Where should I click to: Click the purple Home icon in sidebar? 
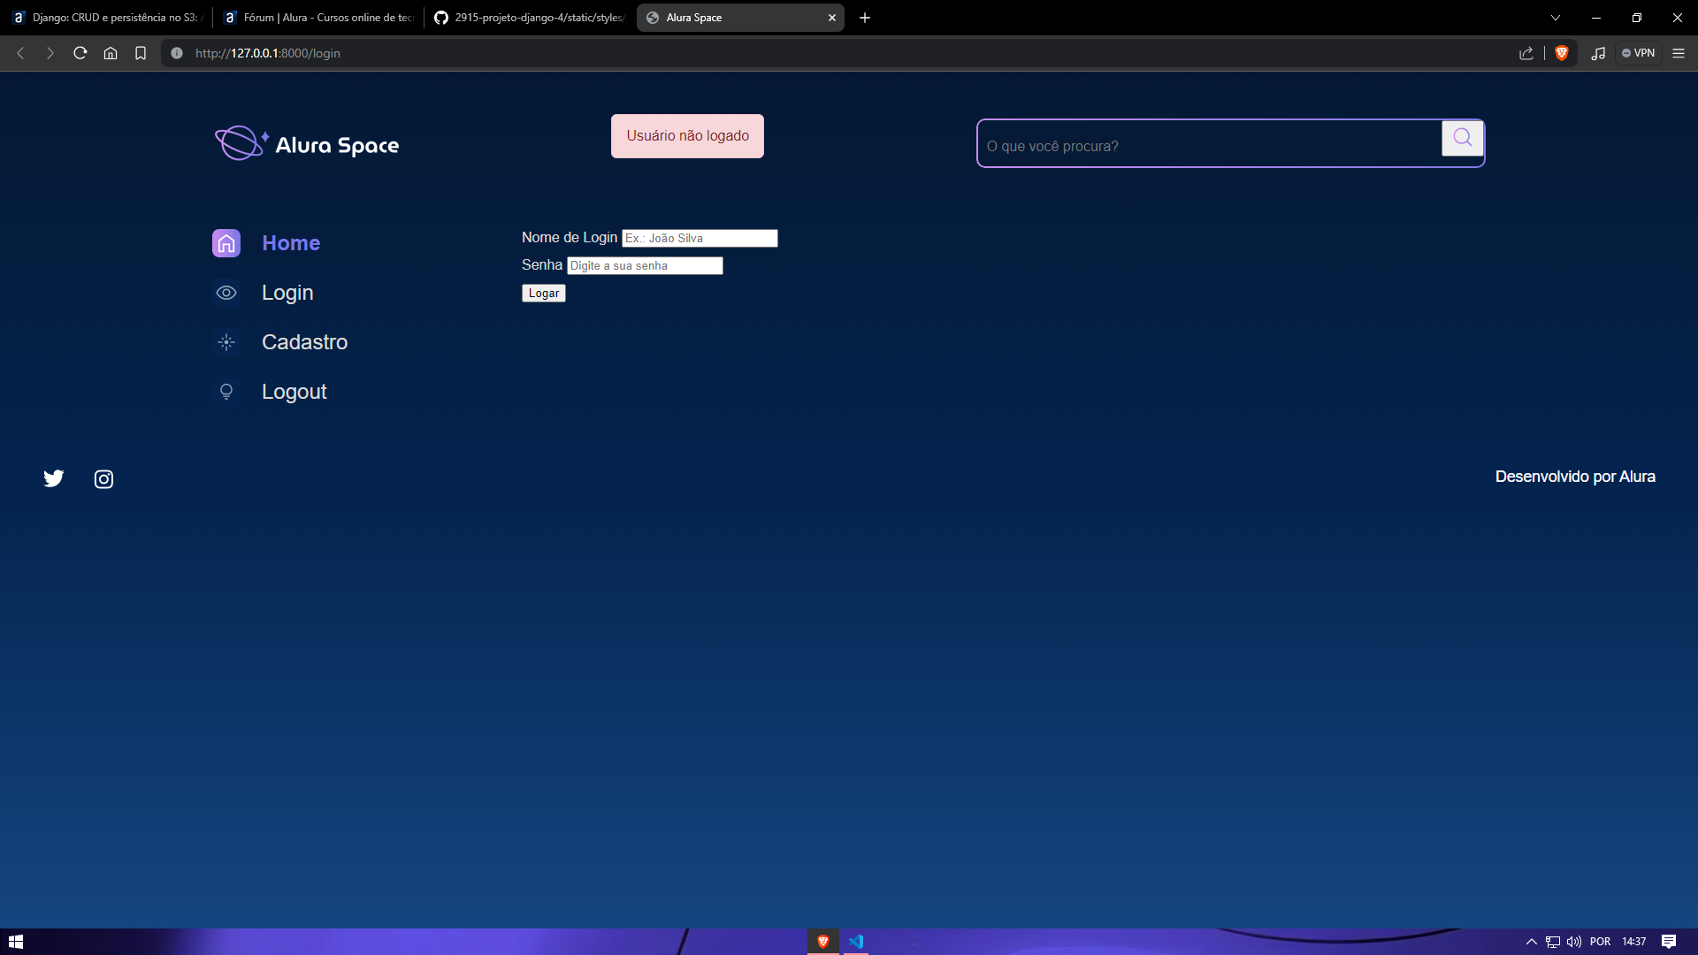(x=226, y=243)
